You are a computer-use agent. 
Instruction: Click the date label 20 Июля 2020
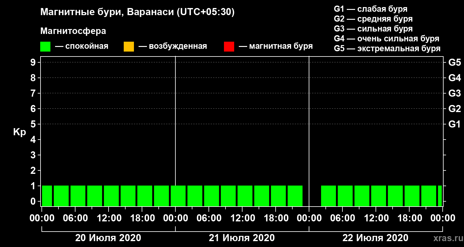pyautogui.click(x=108, y=238)
